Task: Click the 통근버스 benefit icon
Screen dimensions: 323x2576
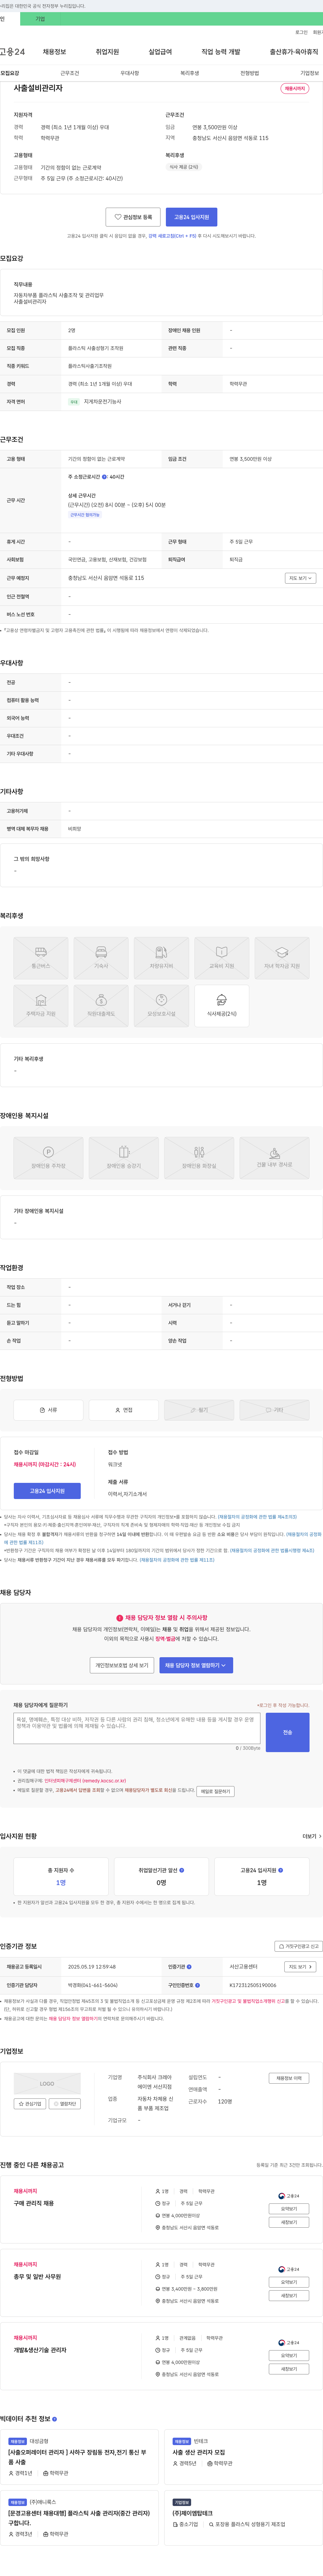Action: 41,957
